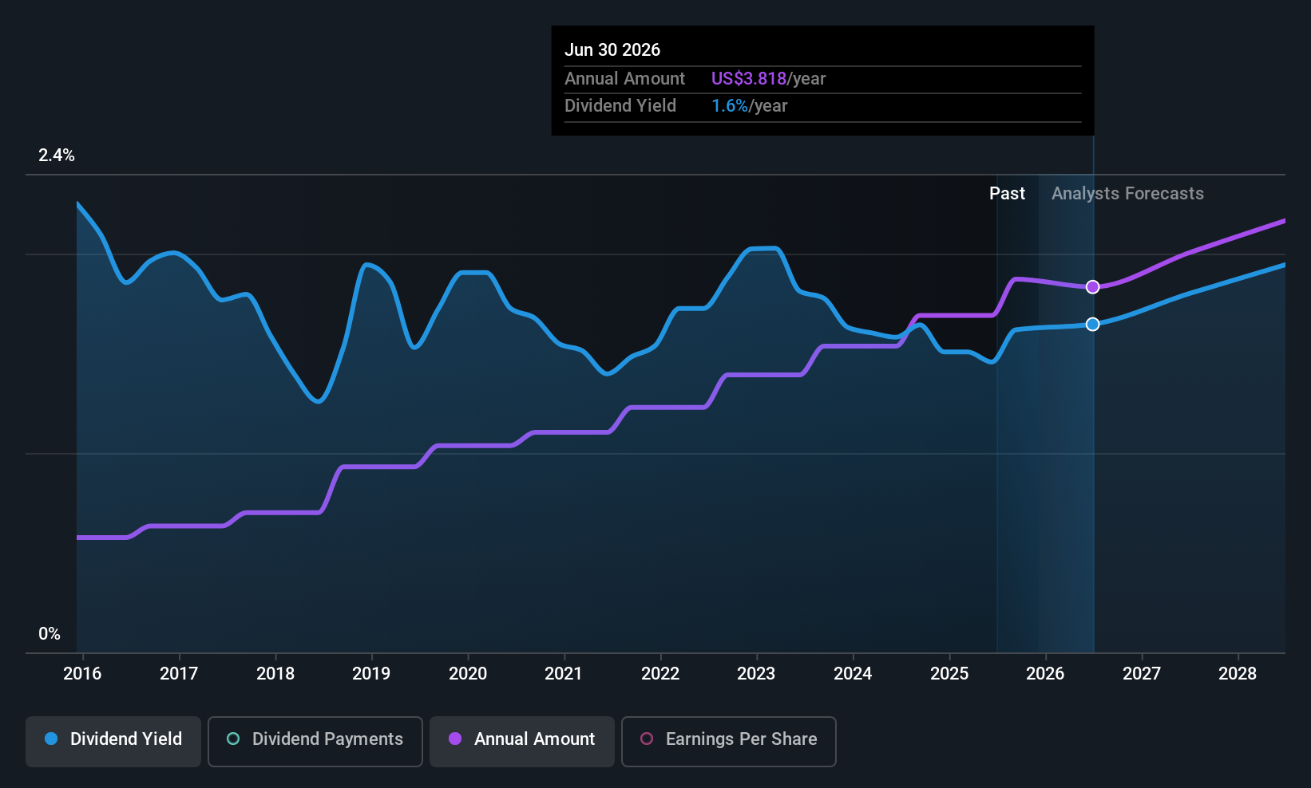Toggle the Earnings Per Share legend button
Screen dimensions: 1311x788
[x=729, y=741]
